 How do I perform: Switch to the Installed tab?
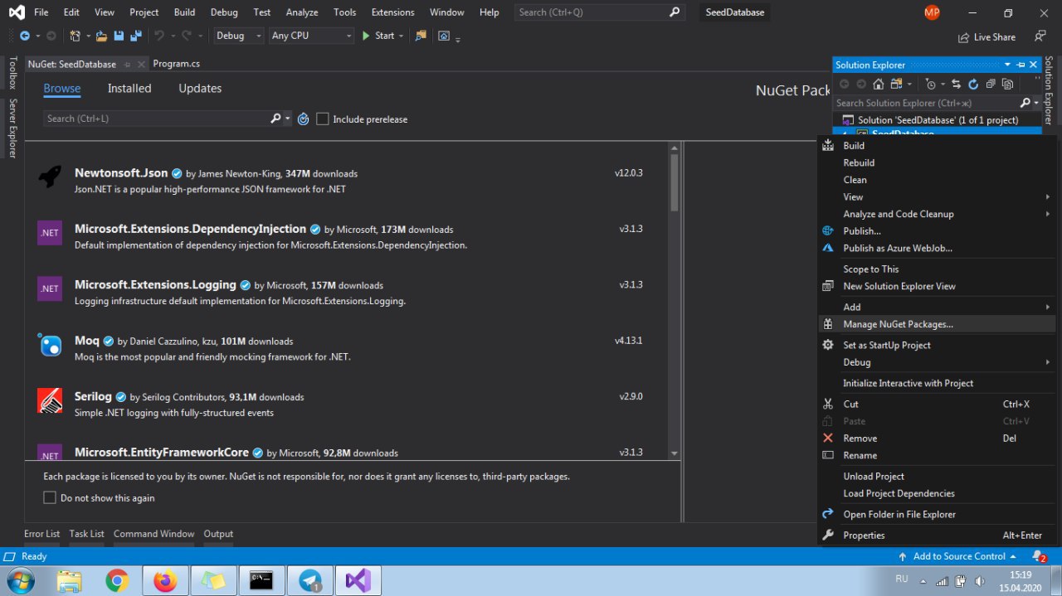click(x=129, y=89)
